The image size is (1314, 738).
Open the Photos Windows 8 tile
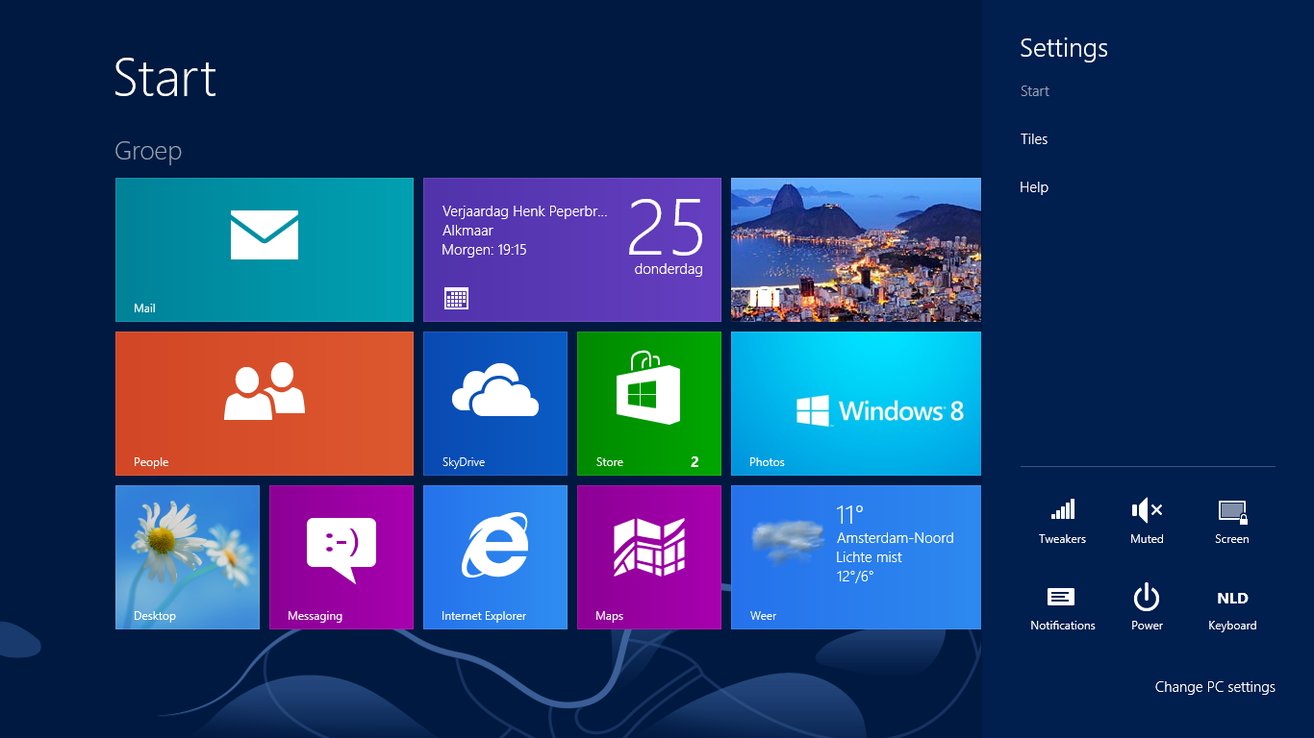[x=856, y=404]
